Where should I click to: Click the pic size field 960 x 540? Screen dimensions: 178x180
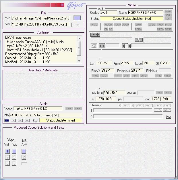(114, 93)
